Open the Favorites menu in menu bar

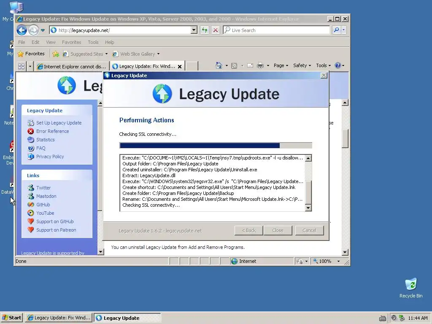click(x=71, y=42)
